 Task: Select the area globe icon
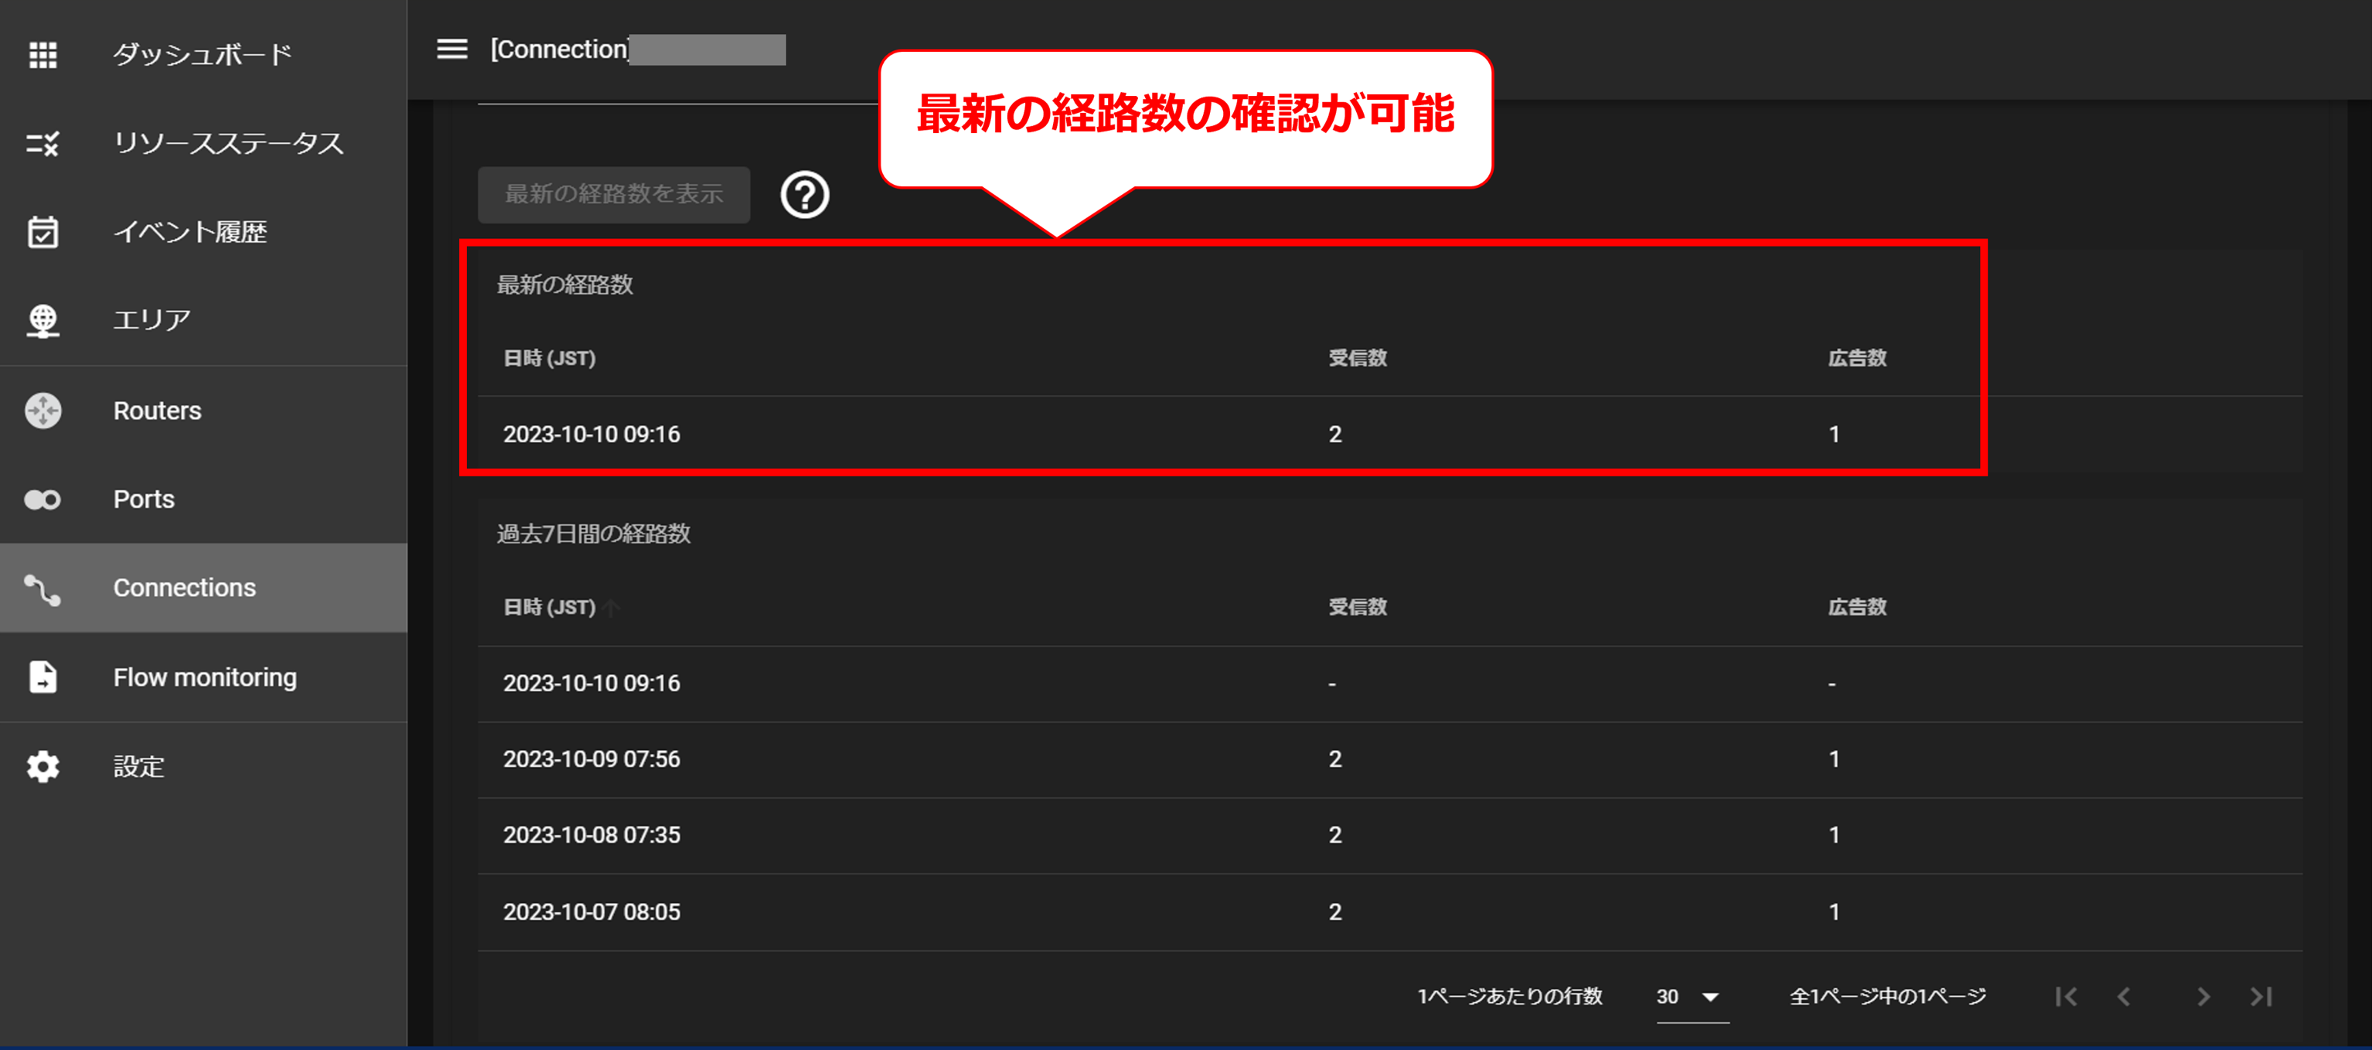43,321
